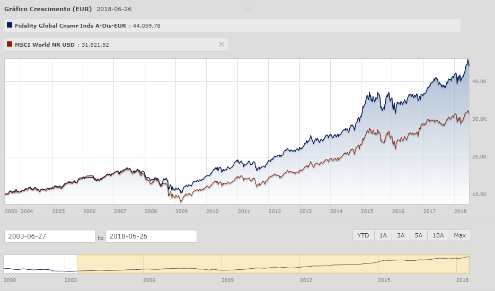The height and width of the screenshot is (291, 495).
Task: Click the navigator's left edge at 2003
Action: coord(77,263)
